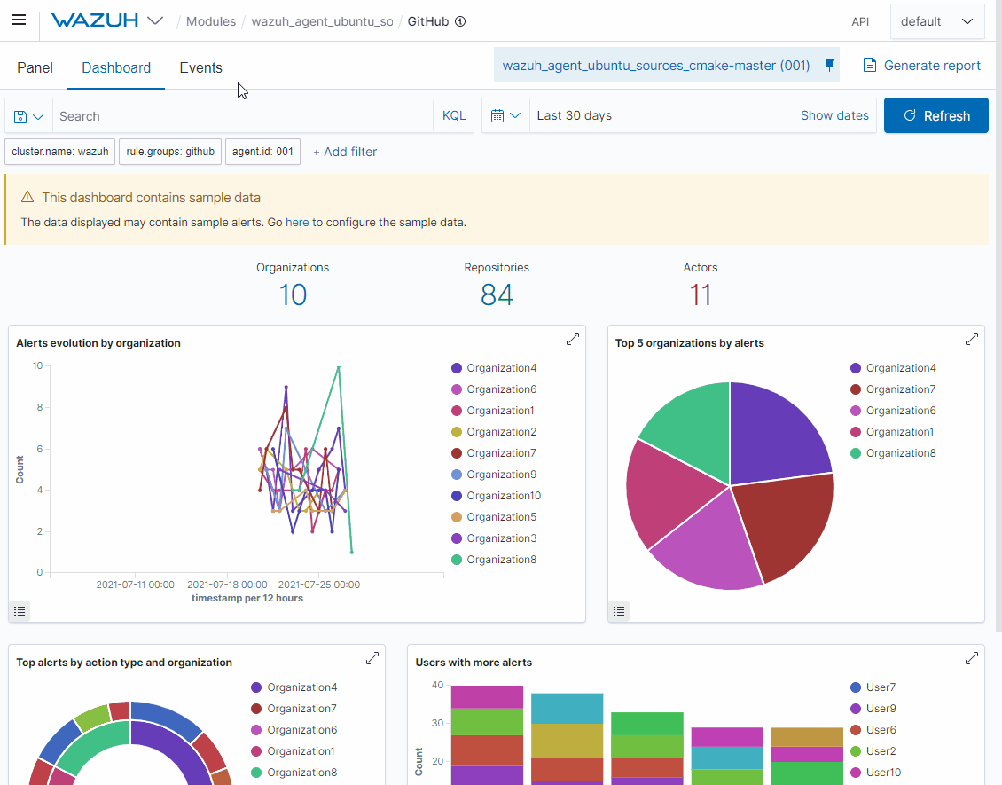Expand Top 5 organizations by alerts chart
This screenshot has width=1002, height=785.
[x=971, y=339]
